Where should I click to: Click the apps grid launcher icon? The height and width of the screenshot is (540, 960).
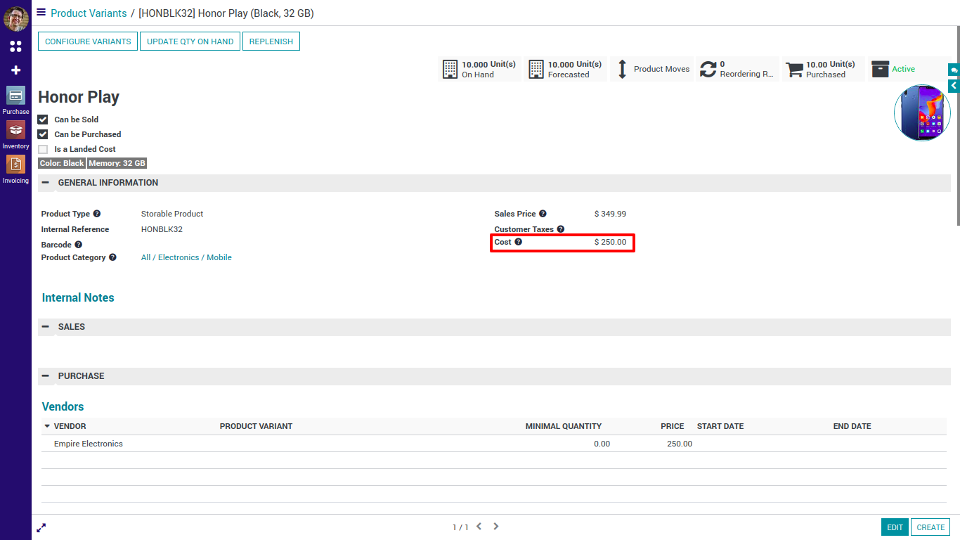pyautogui.click(x=15, y=46)
